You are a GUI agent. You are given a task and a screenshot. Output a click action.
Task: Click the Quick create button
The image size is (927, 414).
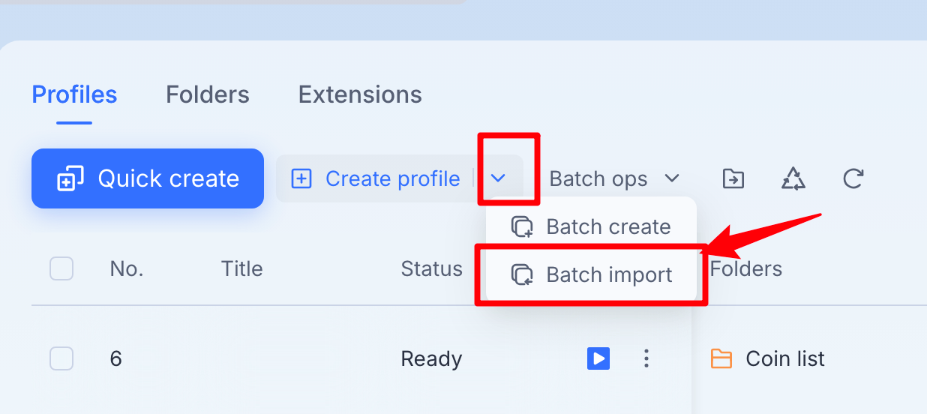(x=148, y=178)
